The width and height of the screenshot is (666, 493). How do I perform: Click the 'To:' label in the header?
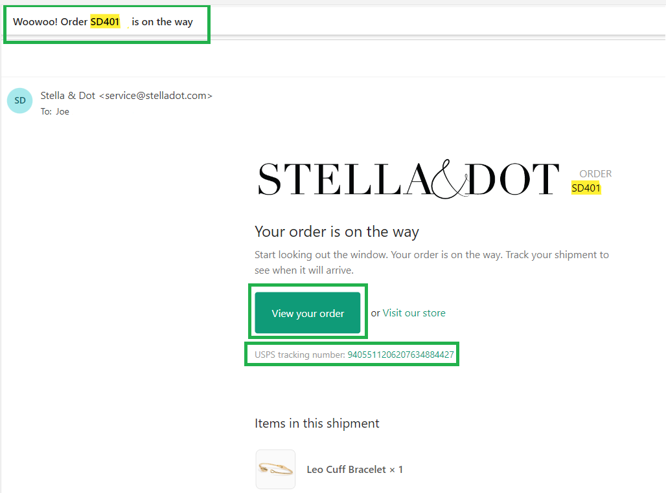pyautogui.click(x=46, y=111)
